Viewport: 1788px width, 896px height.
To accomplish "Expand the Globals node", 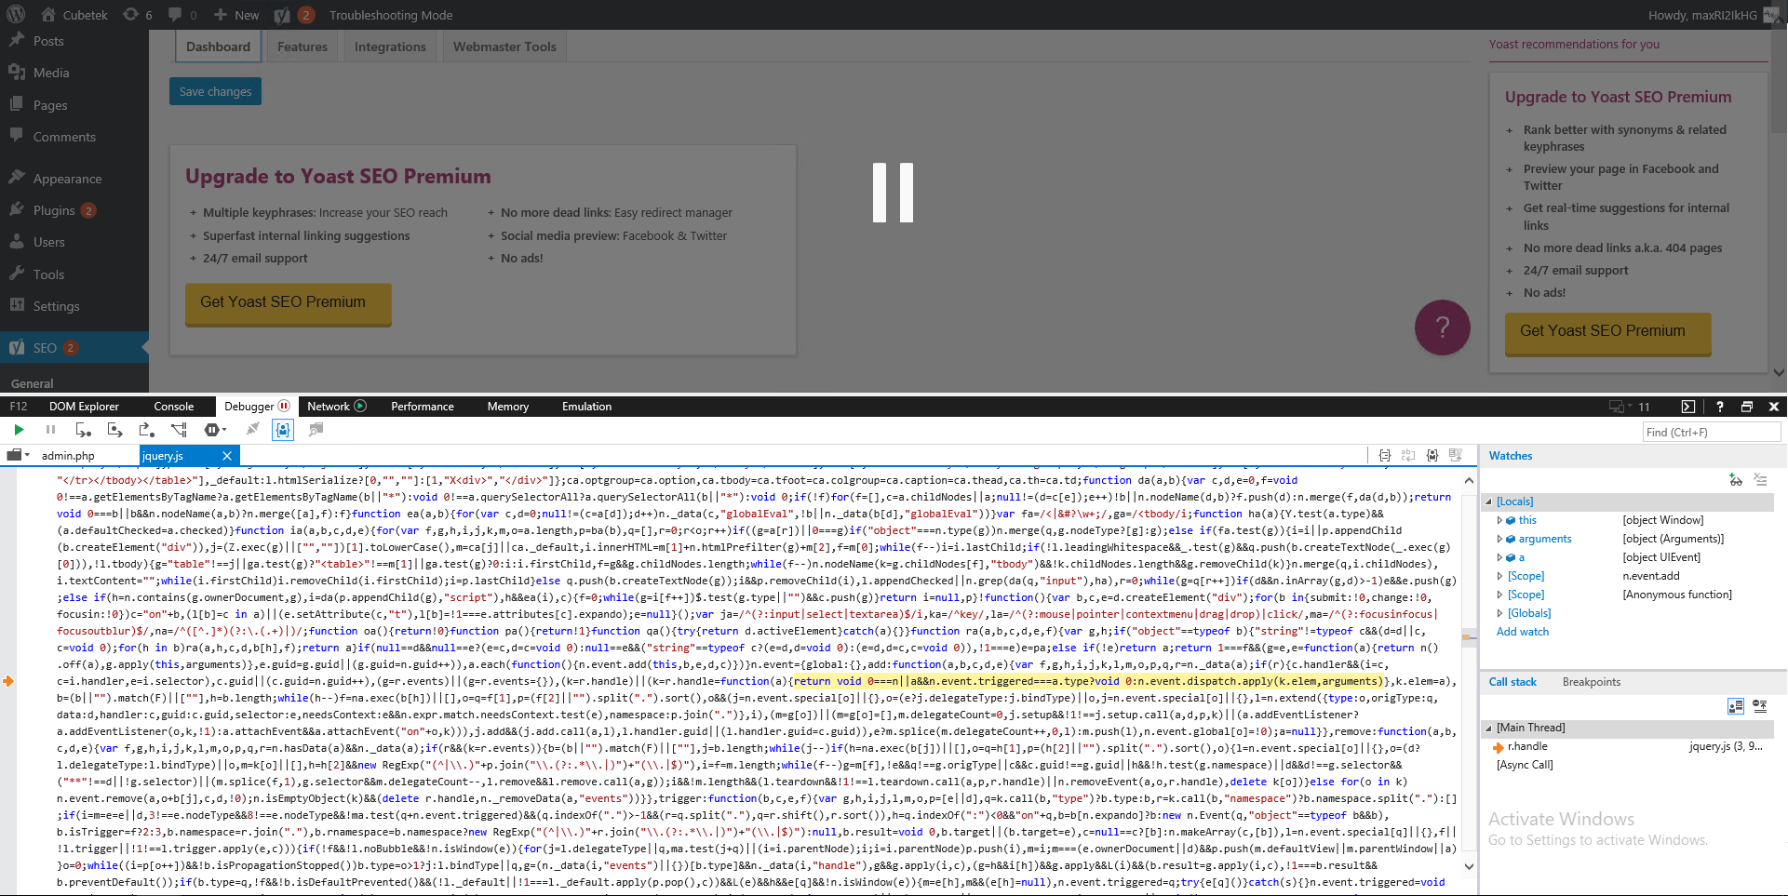I will coord(1499,613).
